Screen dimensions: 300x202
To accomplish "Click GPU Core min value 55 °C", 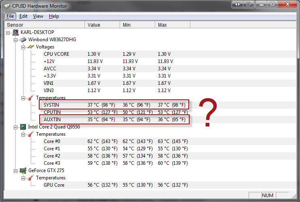I will tap(137, 185).
